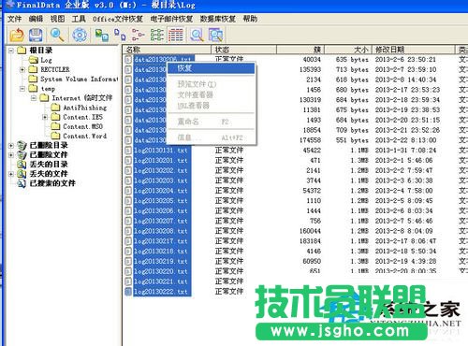Click the deleted directories recycle icon
The image size is (468, 346).
[22, 145]
